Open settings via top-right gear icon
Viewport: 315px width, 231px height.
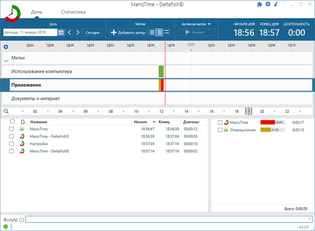point(268,4)
